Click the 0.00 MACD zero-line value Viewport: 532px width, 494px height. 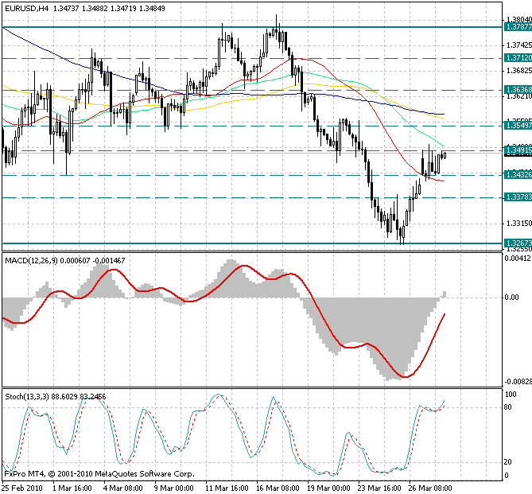coord(511,298)
